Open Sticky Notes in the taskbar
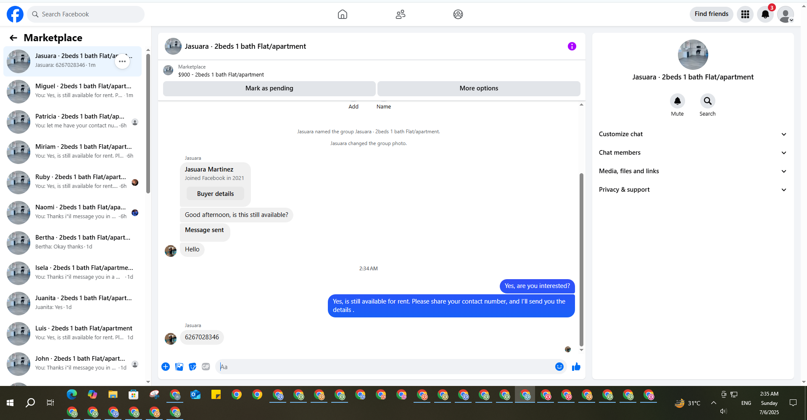The width and height of the screenshot is (807, 420). [216, 394]
